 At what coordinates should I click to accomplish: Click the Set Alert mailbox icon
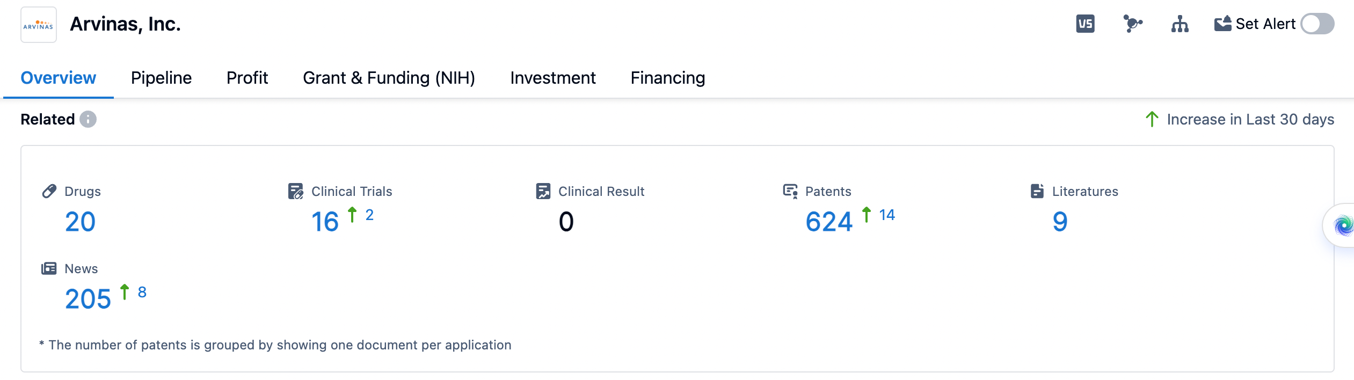click(1222, 24)
